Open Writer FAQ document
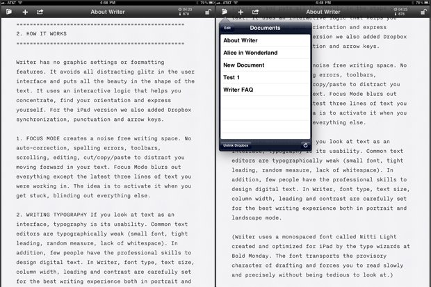 [x=266, y=90]
